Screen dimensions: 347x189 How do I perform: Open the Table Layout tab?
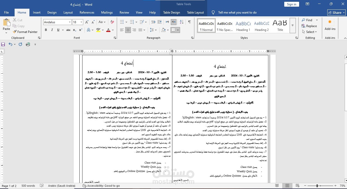click(195, 13)
